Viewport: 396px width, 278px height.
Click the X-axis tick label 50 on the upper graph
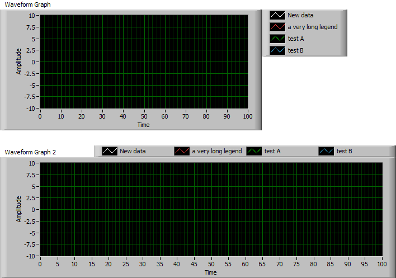tap(144, 116)
